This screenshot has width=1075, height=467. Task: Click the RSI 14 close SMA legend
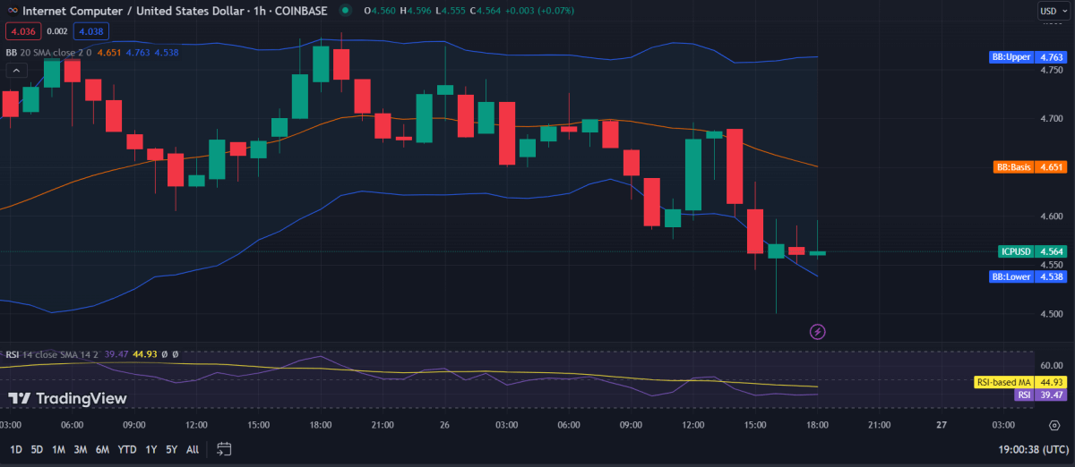[54, 354]
